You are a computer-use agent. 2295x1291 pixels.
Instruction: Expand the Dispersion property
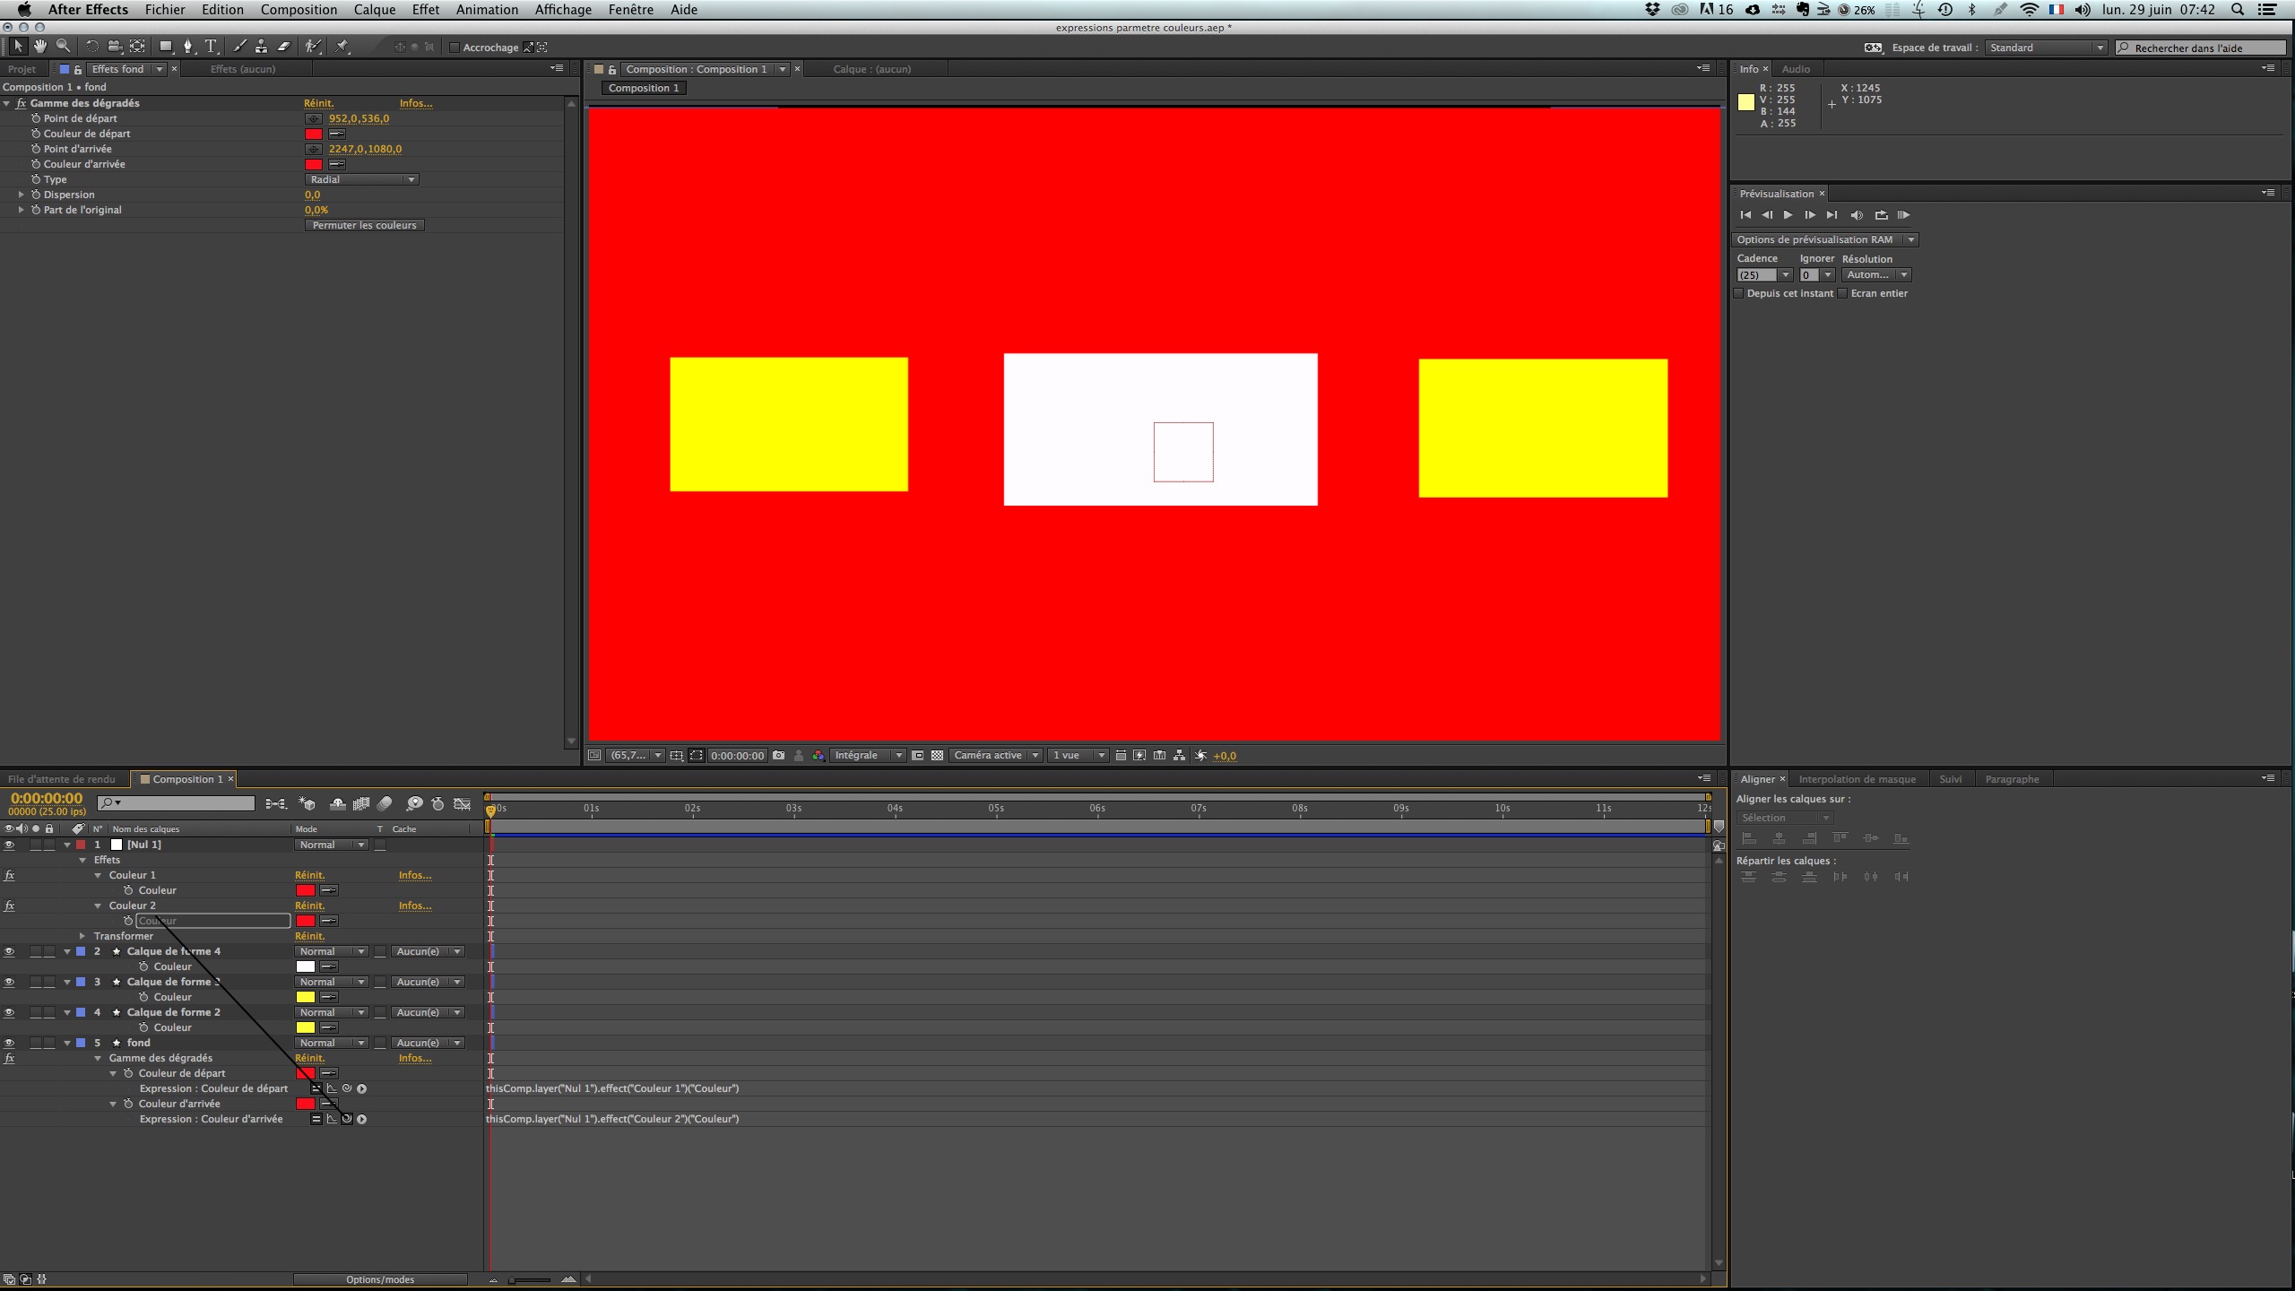click(x=22, y=195)
